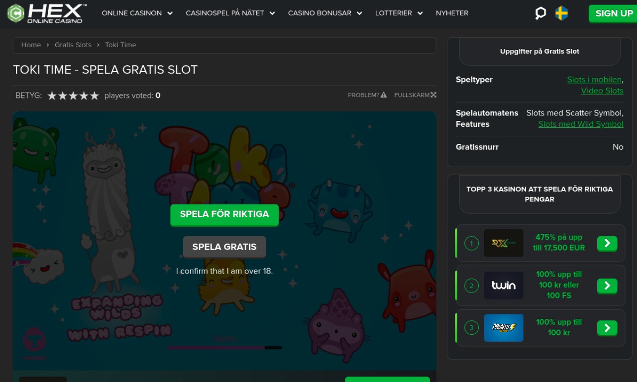Open the Nyheter menu item
Image resolution: width=637 pixels, height=382 pixels.
452,13
